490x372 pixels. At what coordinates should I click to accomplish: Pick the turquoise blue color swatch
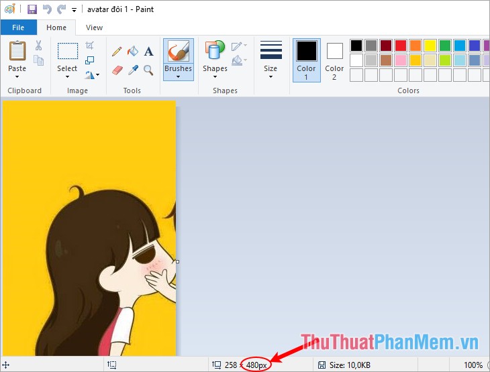coord(460,46)
